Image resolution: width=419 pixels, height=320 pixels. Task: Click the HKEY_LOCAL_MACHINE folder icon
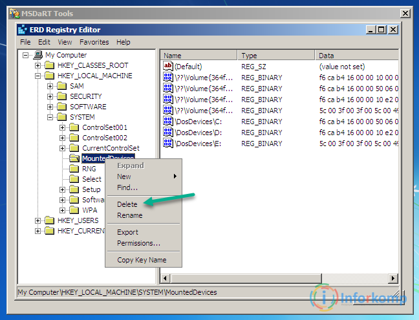49,76
